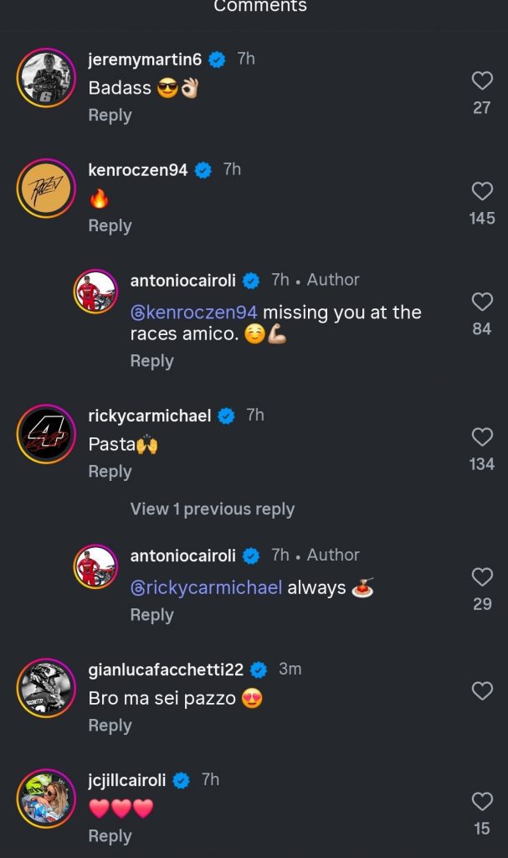Tap heart on gianlucafacchetti22's comment
508x858 pixels.
[482, 691]
